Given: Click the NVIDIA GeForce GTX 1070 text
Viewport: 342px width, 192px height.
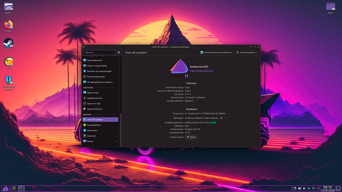Looking at the screenshot, I should 197,123.
